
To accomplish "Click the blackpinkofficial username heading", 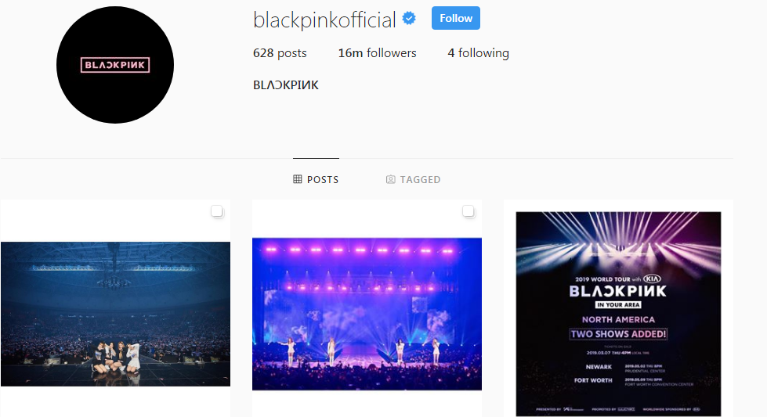I will [x=324, y=20].
